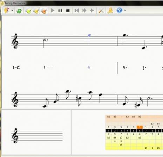
Task: Click the 1=C key signature label
Action: point(16,68)
